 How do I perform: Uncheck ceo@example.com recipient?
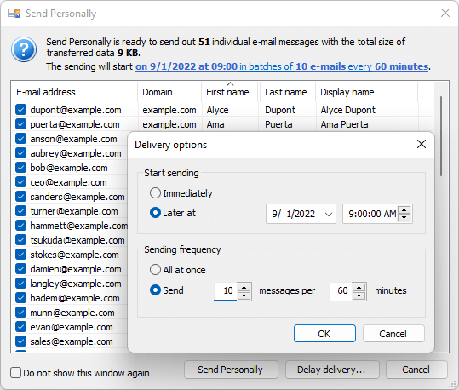20,182
